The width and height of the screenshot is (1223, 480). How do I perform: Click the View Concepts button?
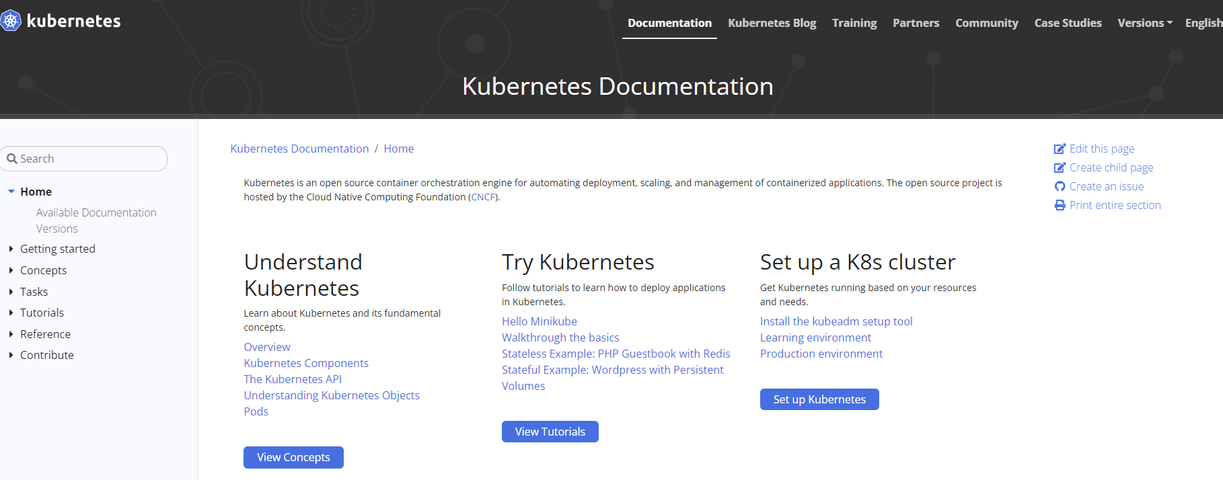pyautogui.click(x=293, y=457)
